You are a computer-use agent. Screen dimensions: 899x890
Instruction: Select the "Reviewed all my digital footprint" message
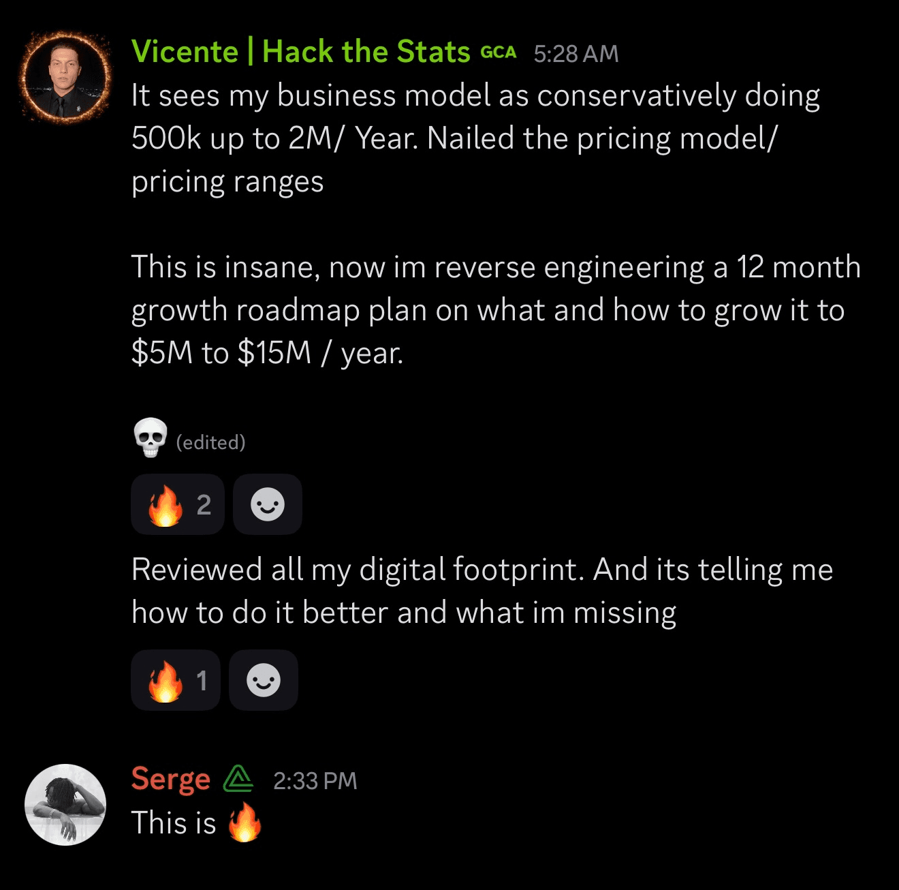(x=482, y=591)
